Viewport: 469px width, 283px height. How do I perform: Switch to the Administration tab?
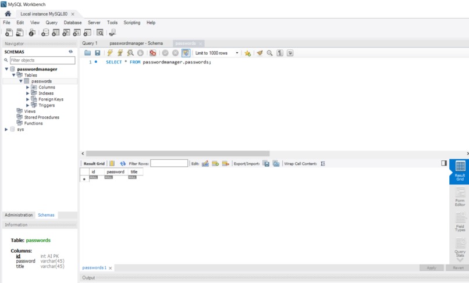19,215
